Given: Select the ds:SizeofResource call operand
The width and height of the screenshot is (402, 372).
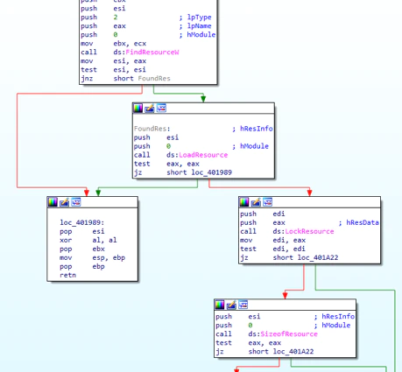Looking at the screenshot, I should (x=283, y=334).
